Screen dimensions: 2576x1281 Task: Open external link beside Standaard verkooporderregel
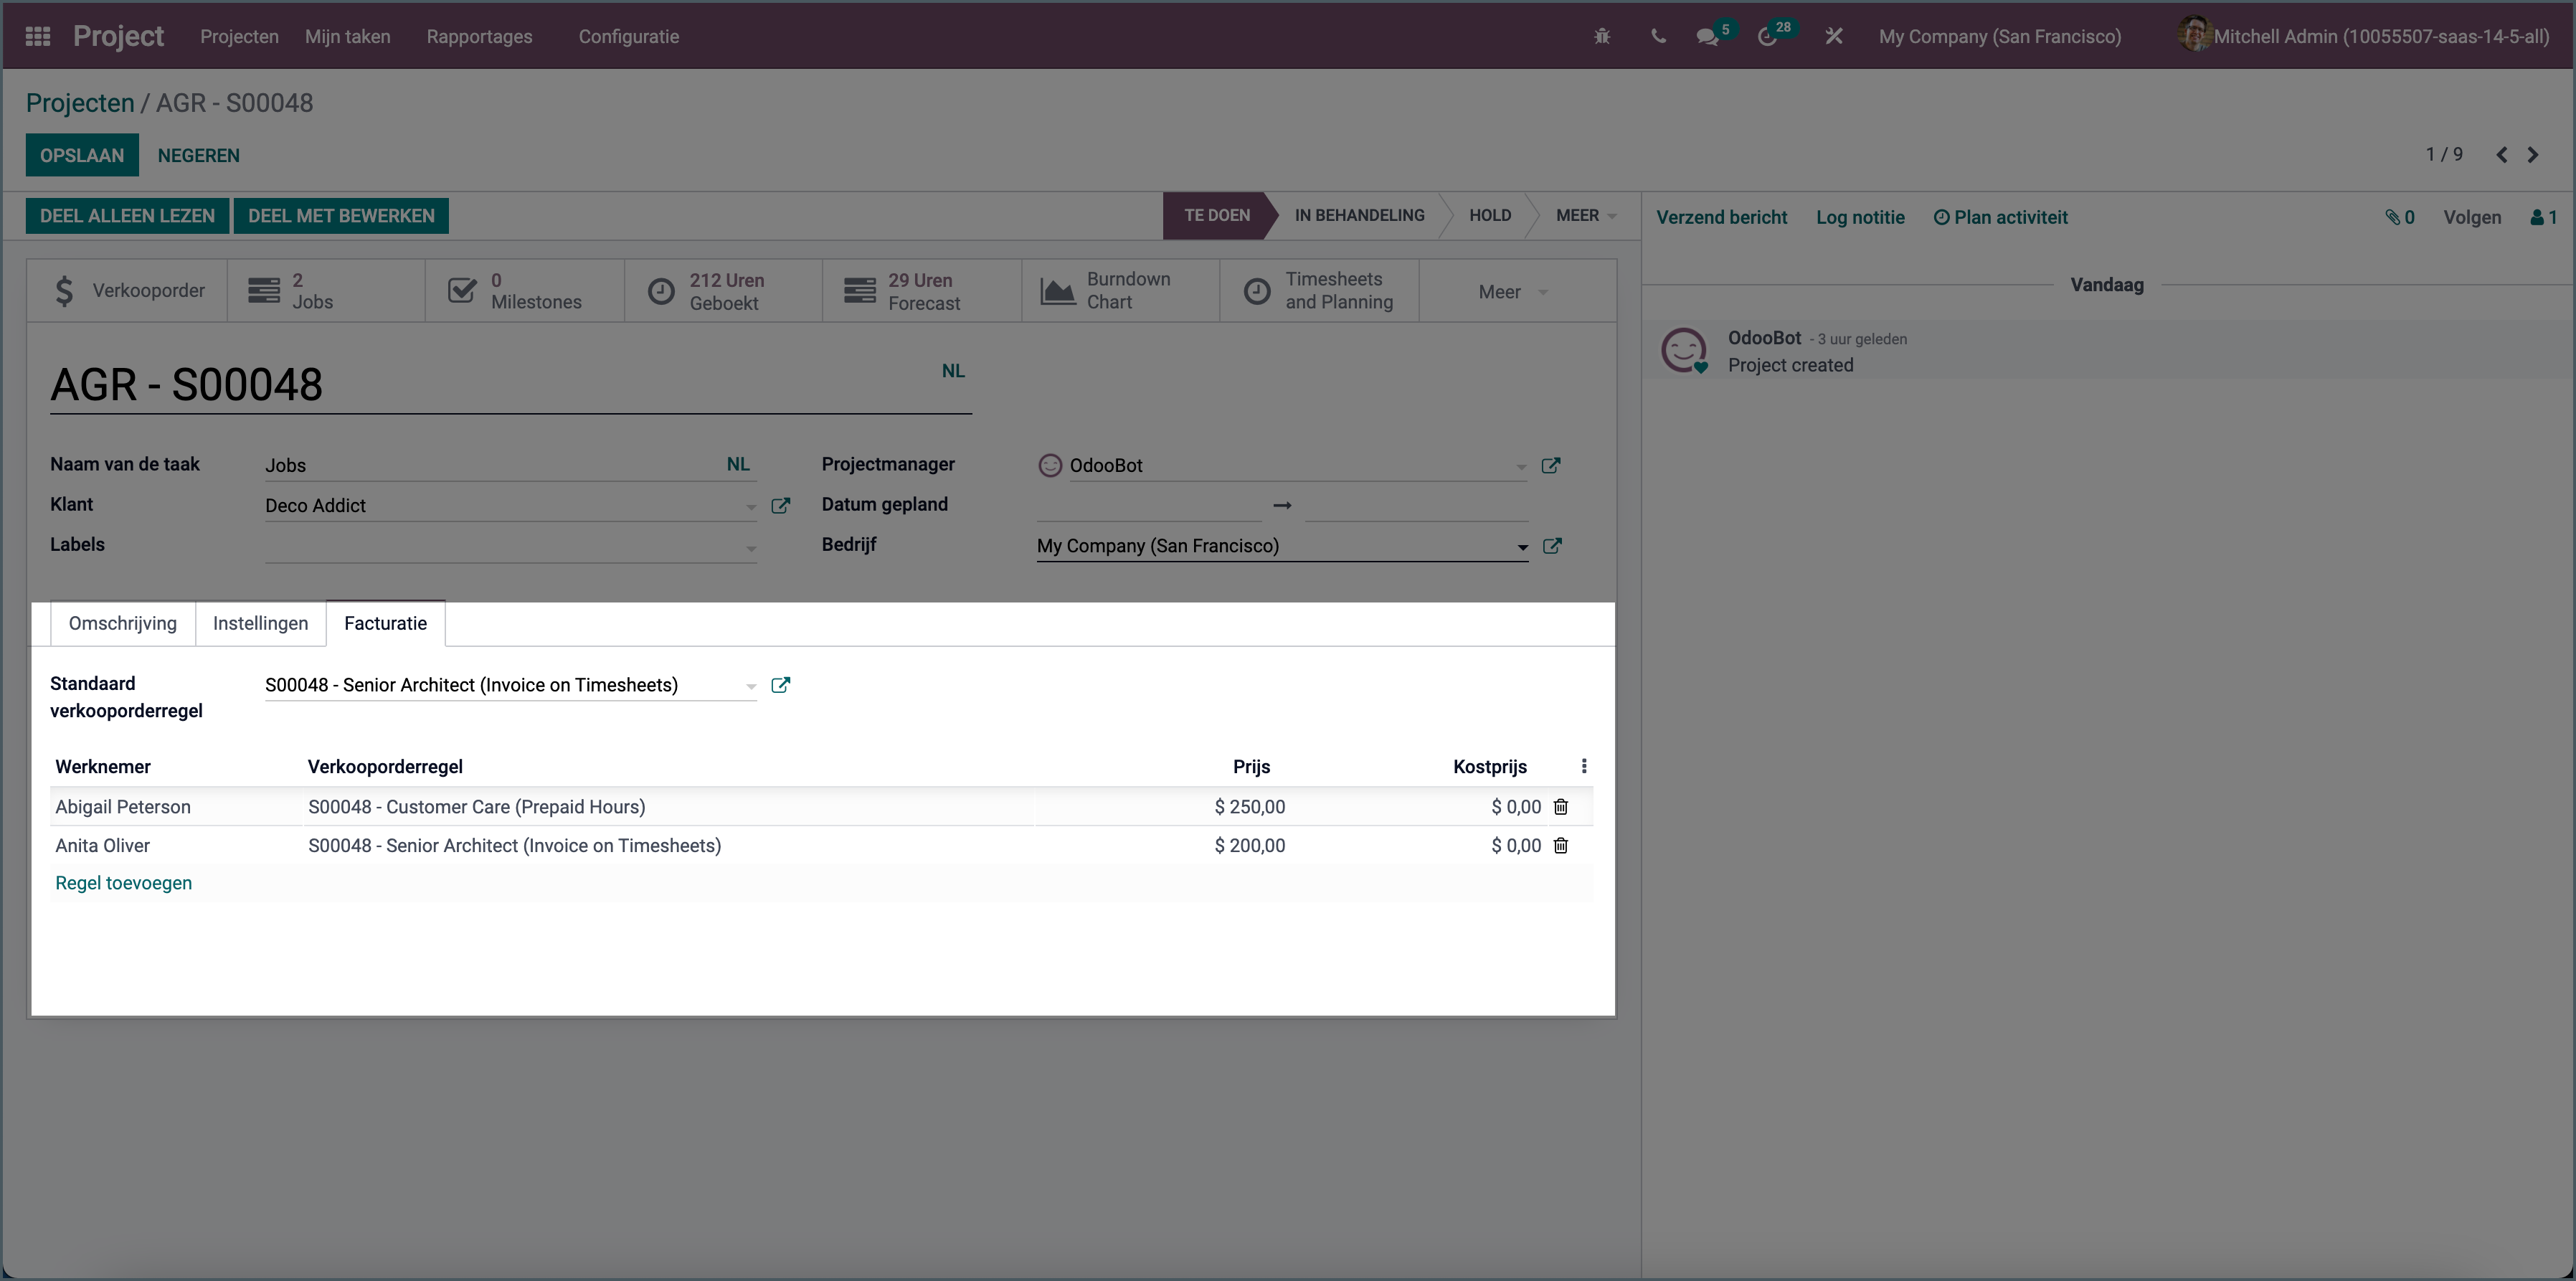pyautogui.click(x=781, y=685)
